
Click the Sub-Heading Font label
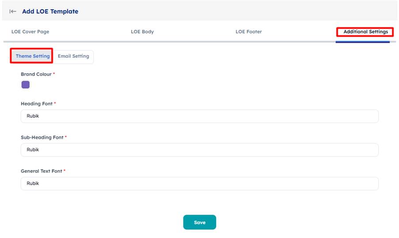click(42, 137)
